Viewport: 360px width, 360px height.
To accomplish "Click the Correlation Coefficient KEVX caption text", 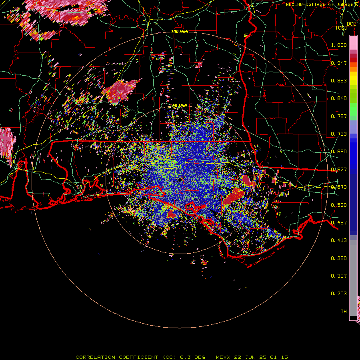I will 182,357.
